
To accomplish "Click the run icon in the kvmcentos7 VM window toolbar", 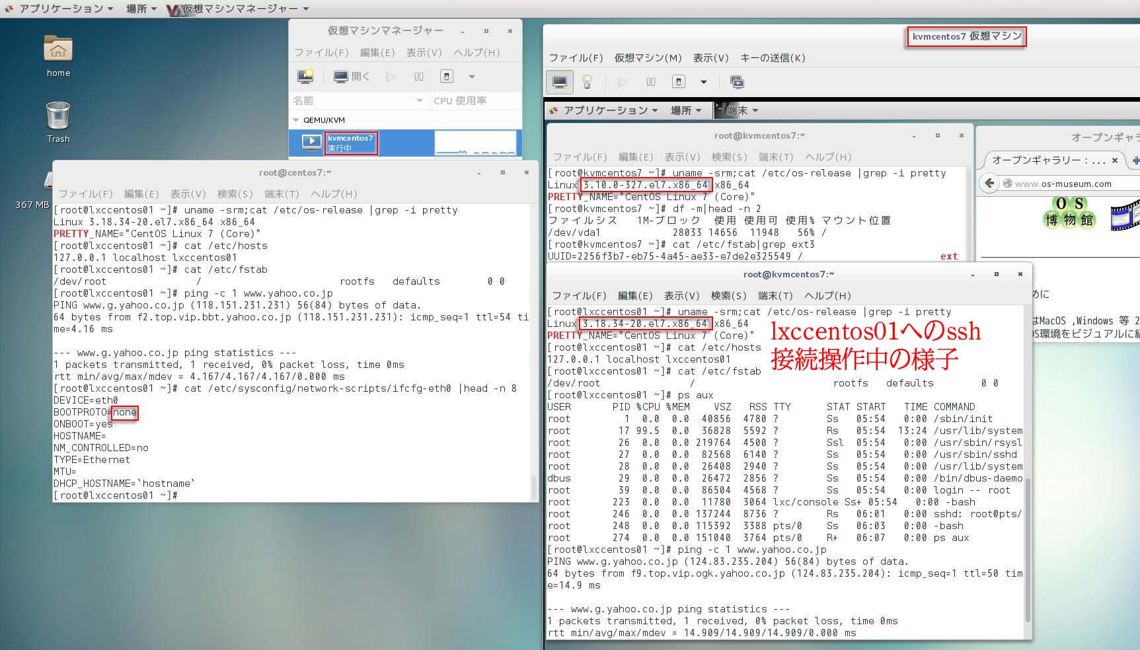I will (x=623, y=82).
